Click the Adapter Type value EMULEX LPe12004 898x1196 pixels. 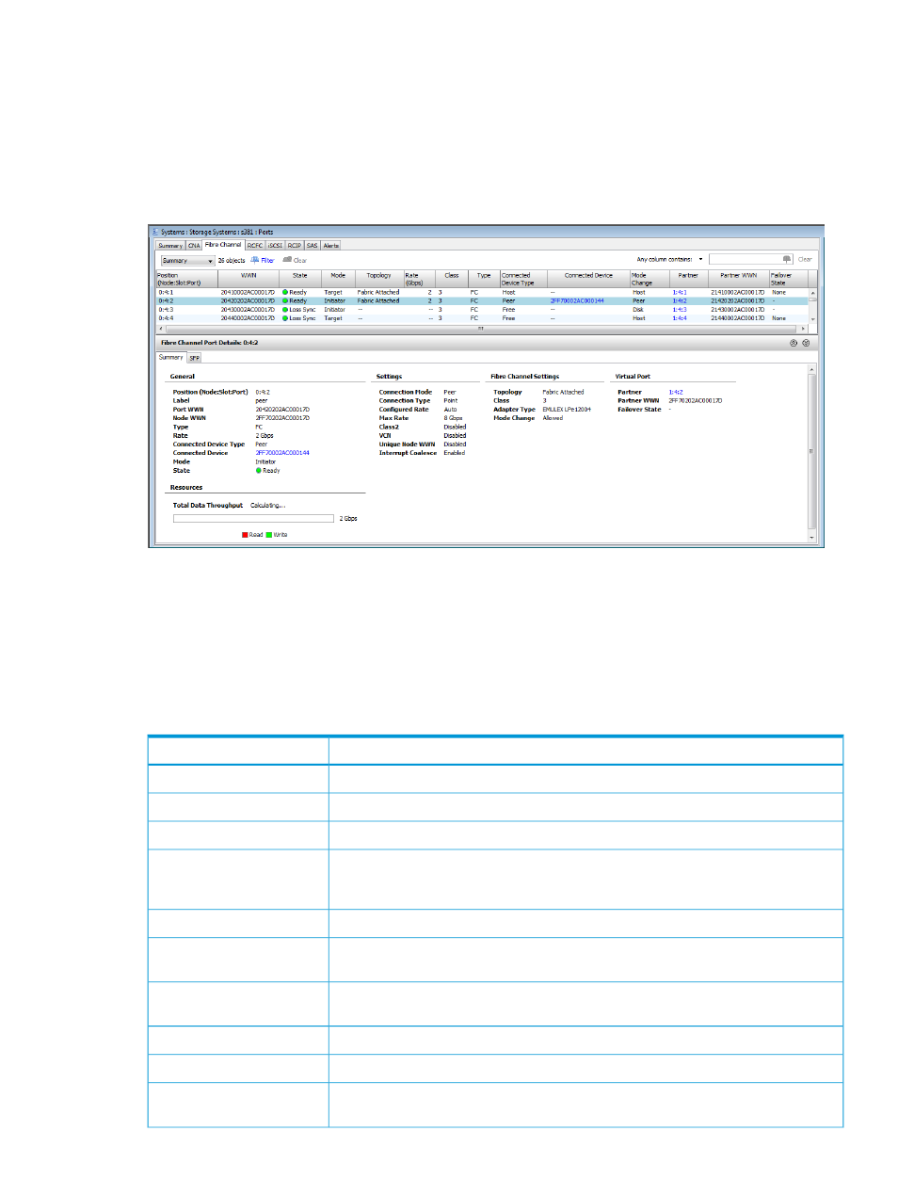tap(567, 410)
